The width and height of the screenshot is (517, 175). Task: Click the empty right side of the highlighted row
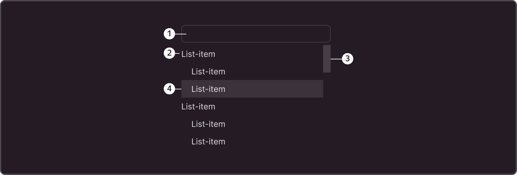[282, 89]
